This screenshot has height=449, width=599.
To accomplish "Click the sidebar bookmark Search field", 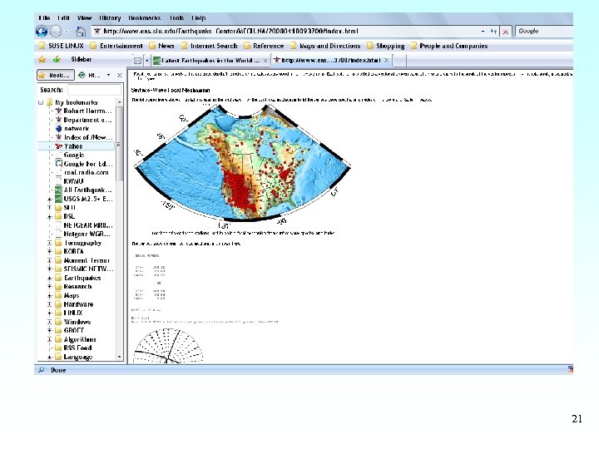I will (x=93, y=90).
